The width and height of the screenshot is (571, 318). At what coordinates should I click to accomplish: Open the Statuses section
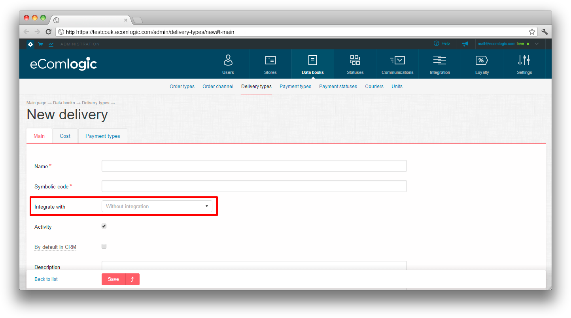pos(355,64)
